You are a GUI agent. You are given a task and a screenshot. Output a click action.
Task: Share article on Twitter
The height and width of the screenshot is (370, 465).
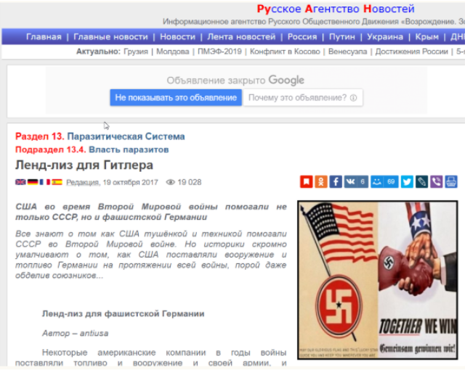(x=407, y=182)
